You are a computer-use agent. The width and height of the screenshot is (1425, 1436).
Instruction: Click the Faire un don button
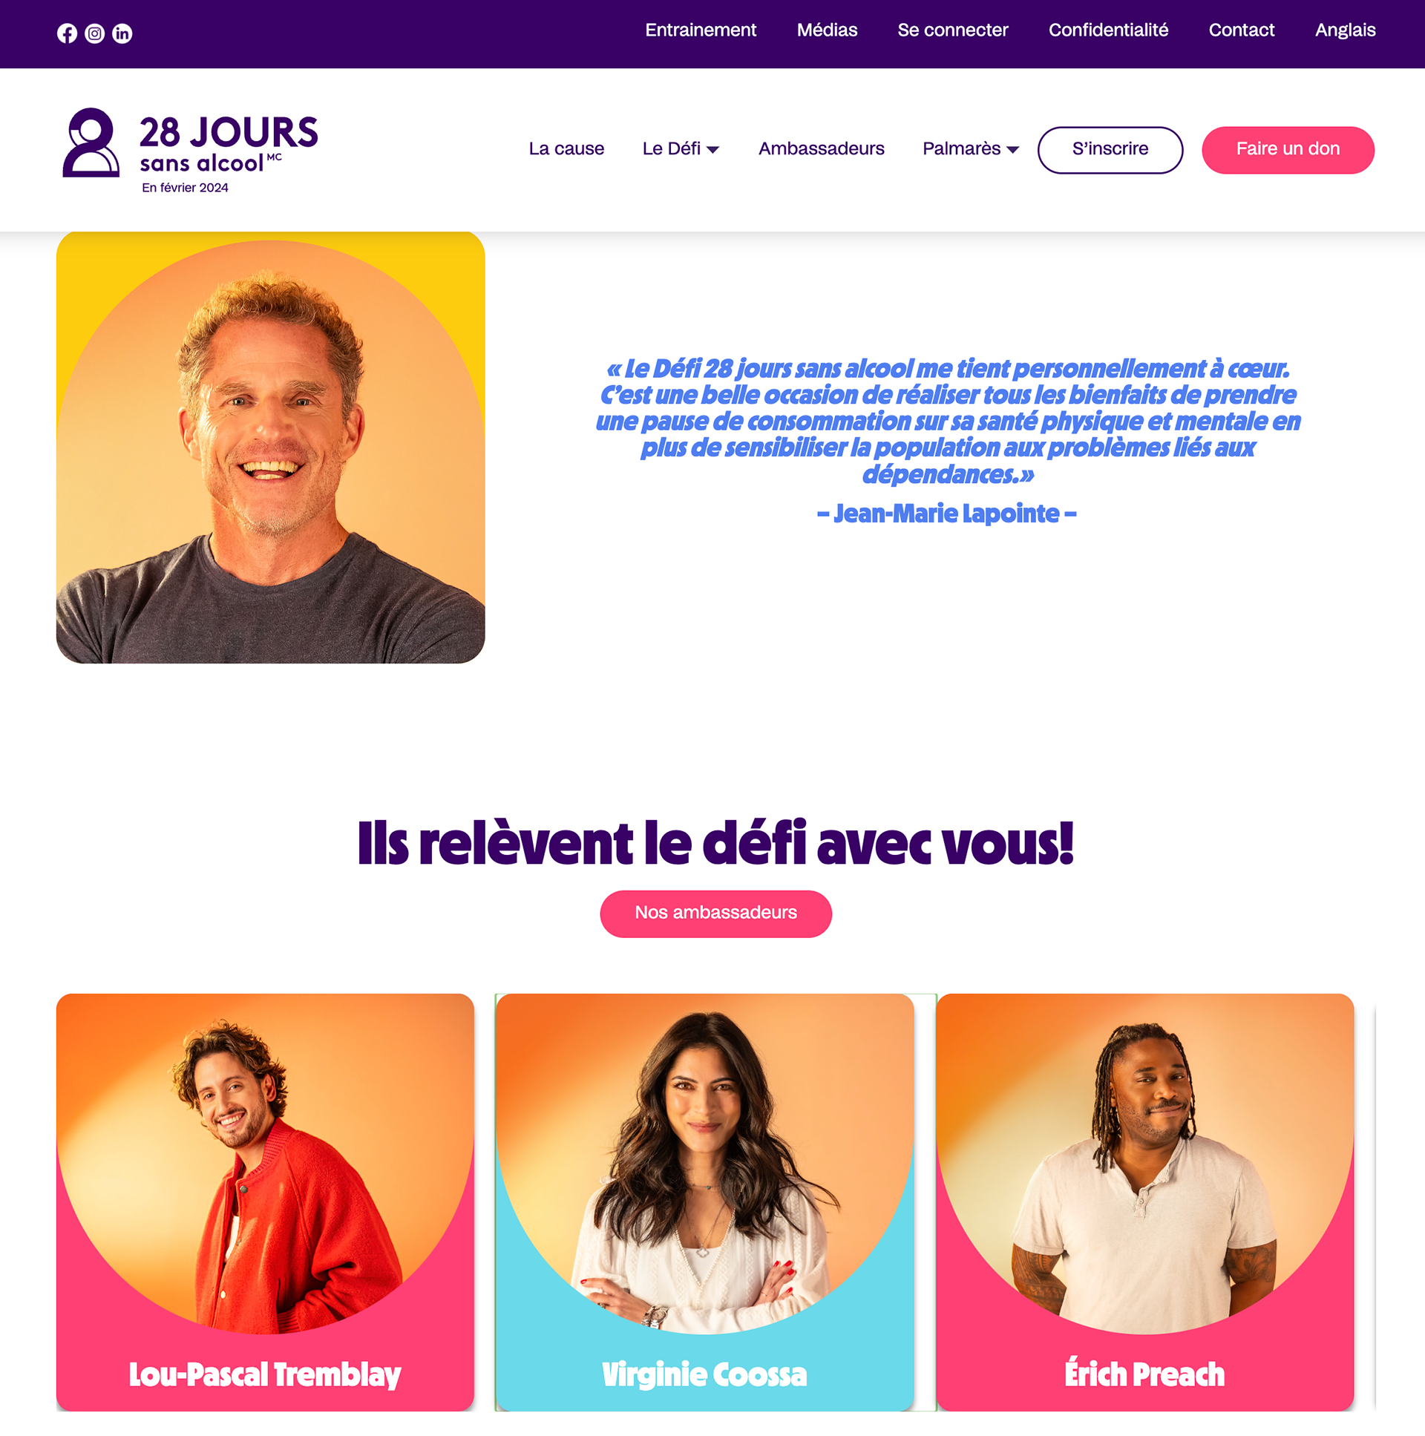pos(1288,150)
